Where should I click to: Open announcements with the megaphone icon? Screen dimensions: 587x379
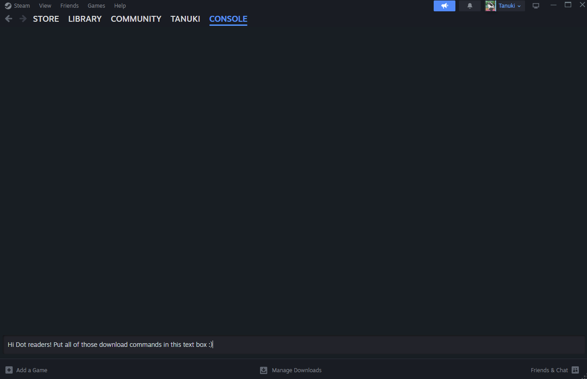click(444, 5)
